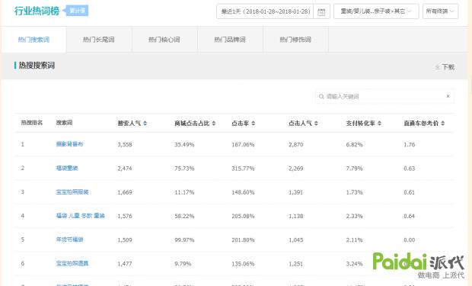
Task: Select the 1,138 click popularity cell
Action: (296, 216)
